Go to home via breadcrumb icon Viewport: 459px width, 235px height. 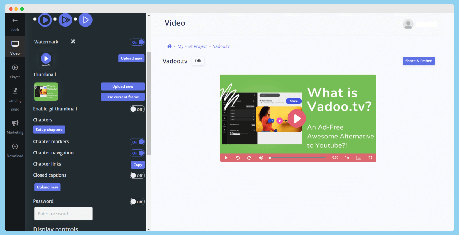(169, 46)
